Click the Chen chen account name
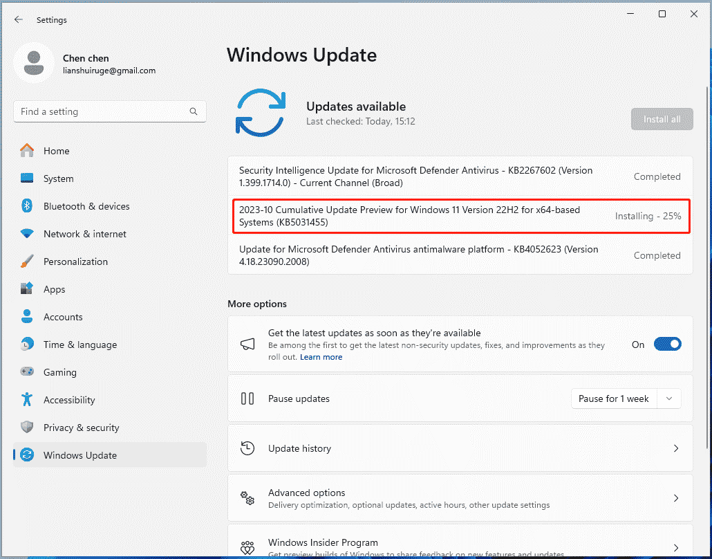This screenshot has width=712, height=559. [x=86, y=58]
